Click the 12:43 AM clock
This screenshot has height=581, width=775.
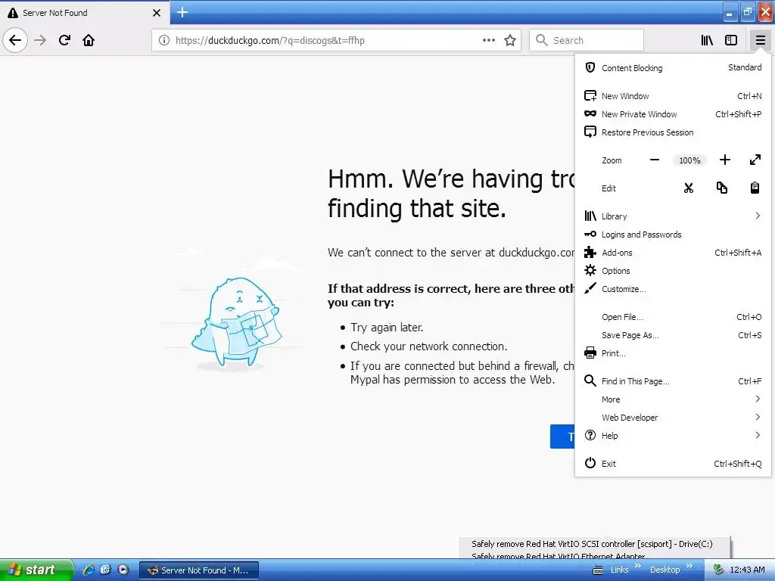(747, 570)
